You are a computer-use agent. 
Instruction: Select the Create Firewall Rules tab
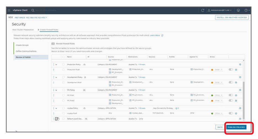[x=49, y=30]
